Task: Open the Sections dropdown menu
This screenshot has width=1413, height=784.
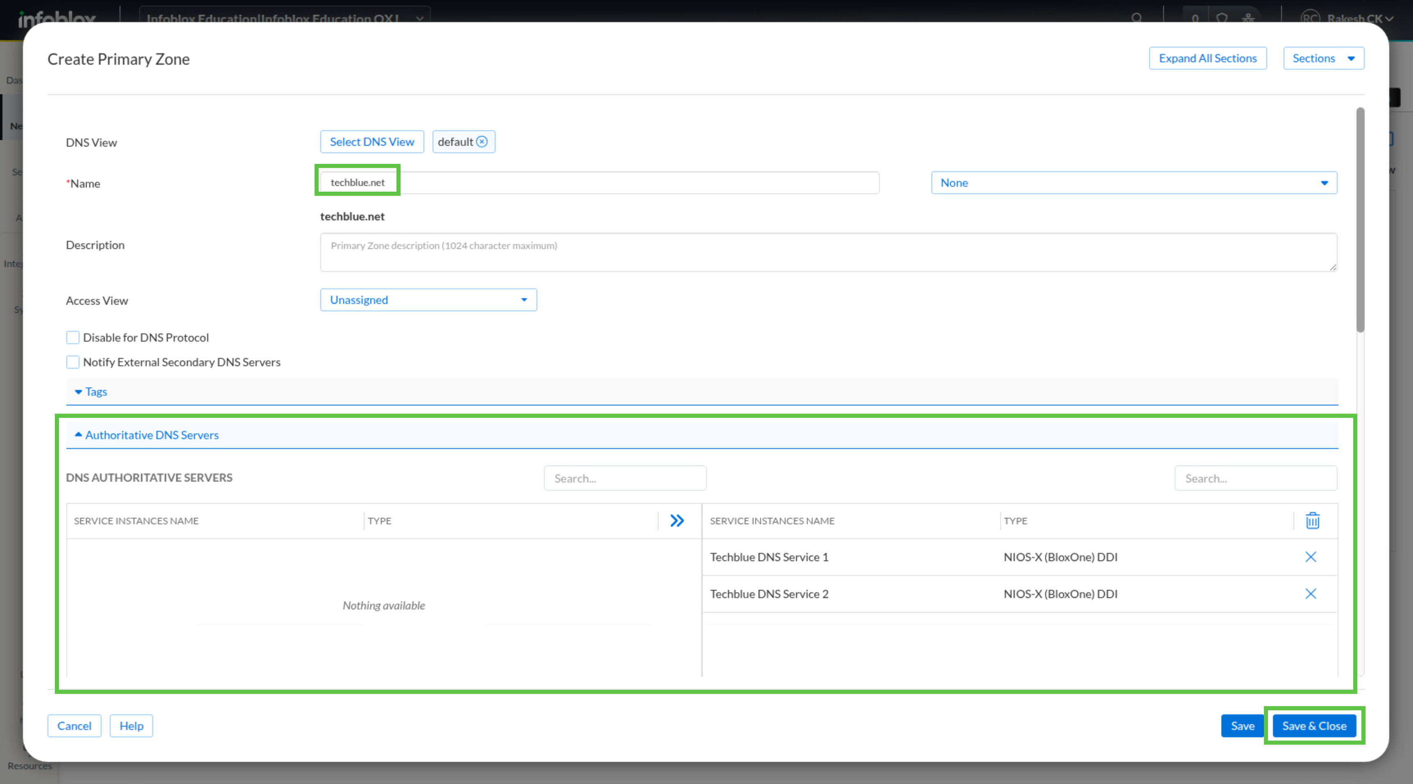Action: point(1324,58)
